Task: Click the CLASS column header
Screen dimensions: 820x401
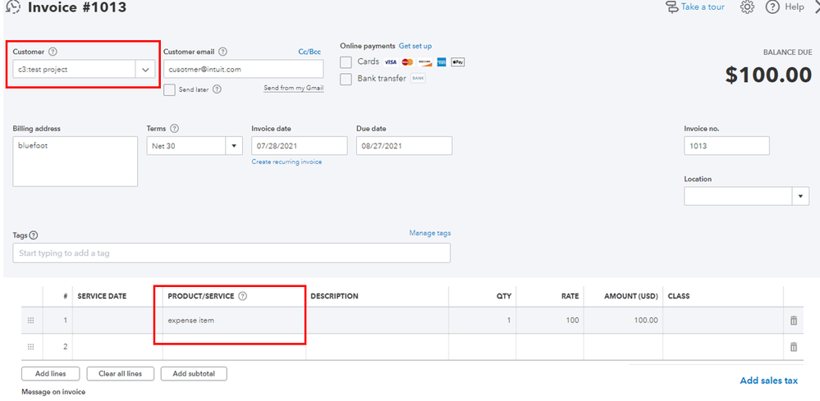Action: 679,296
